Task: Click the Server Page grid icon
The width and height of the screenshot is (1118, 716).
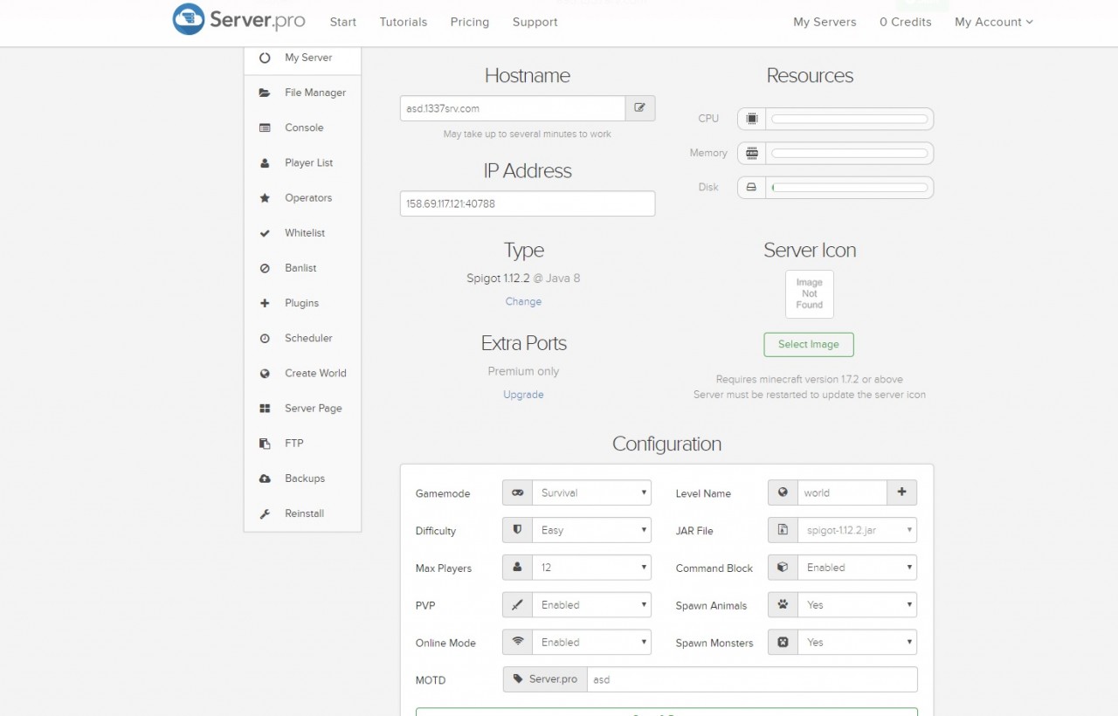Action: pos(265,409)
